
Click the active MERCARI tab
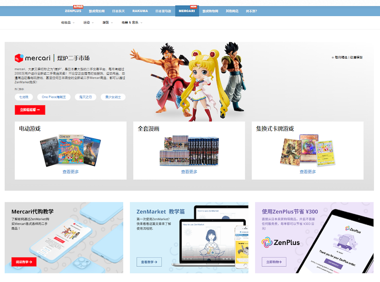(x=187, y=11)
